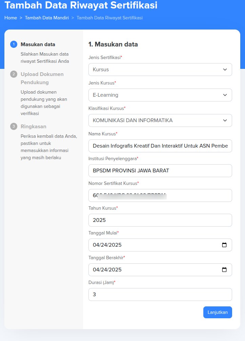245x341 pixels.
Task: Go to Home breadcrumb link
Action: pos(11,18)
